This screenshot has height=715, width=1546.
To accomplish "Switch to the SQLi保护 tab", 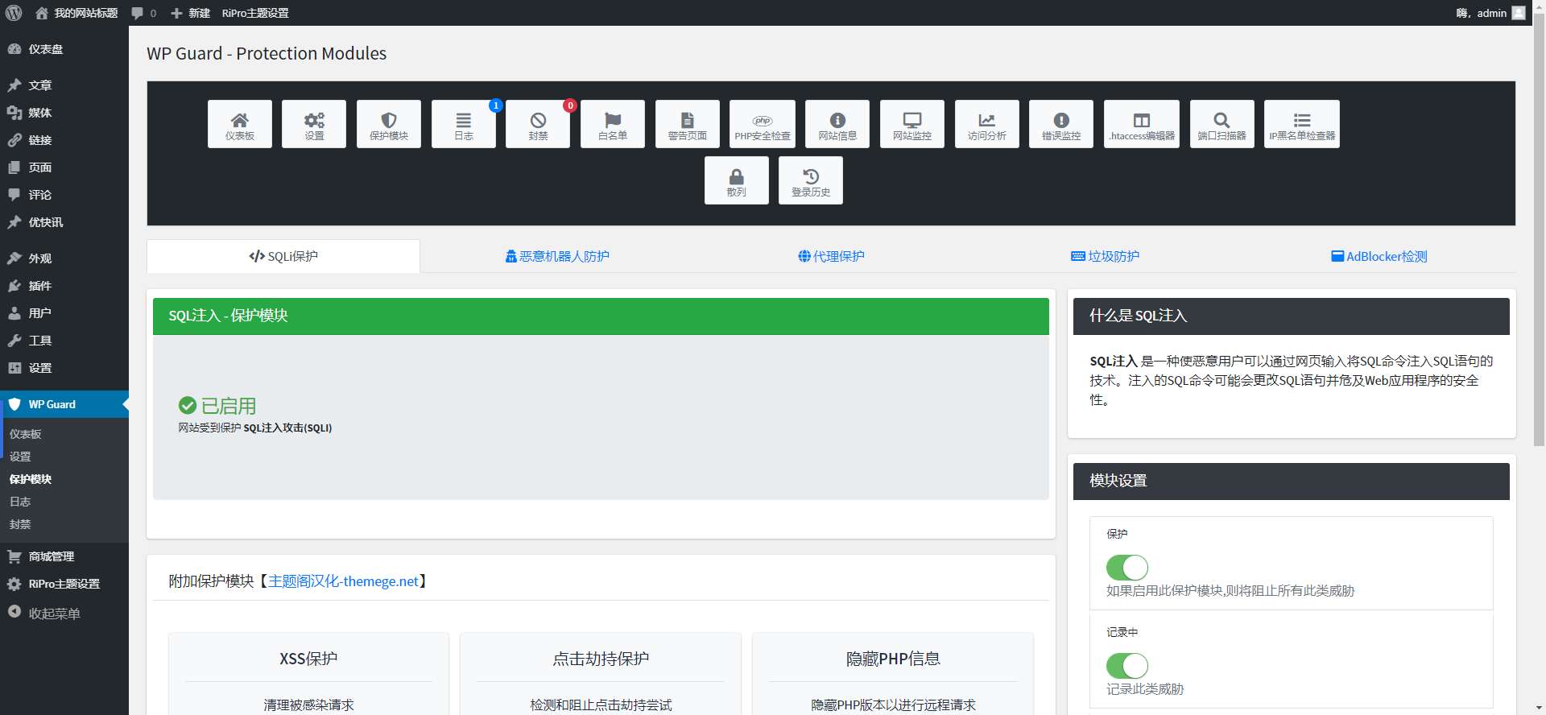I will [x=283, y=256].
